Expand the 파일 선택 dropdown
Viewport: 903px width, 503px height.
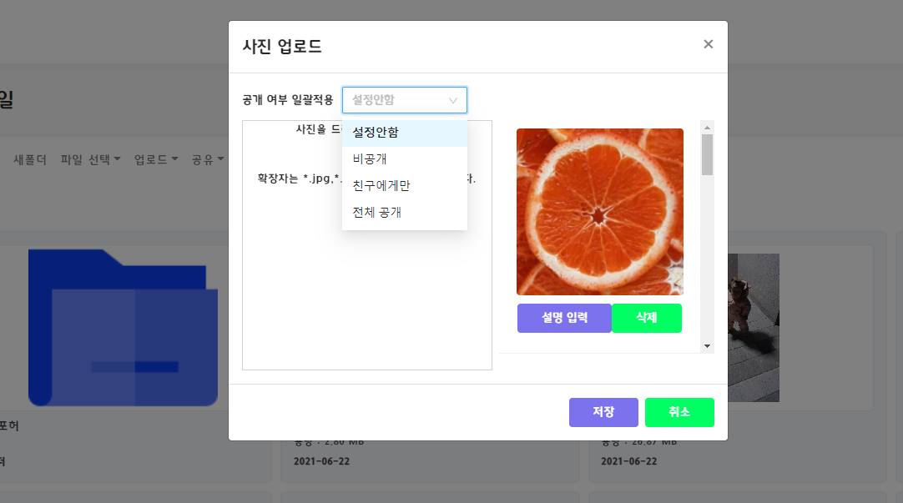point(92,158)
